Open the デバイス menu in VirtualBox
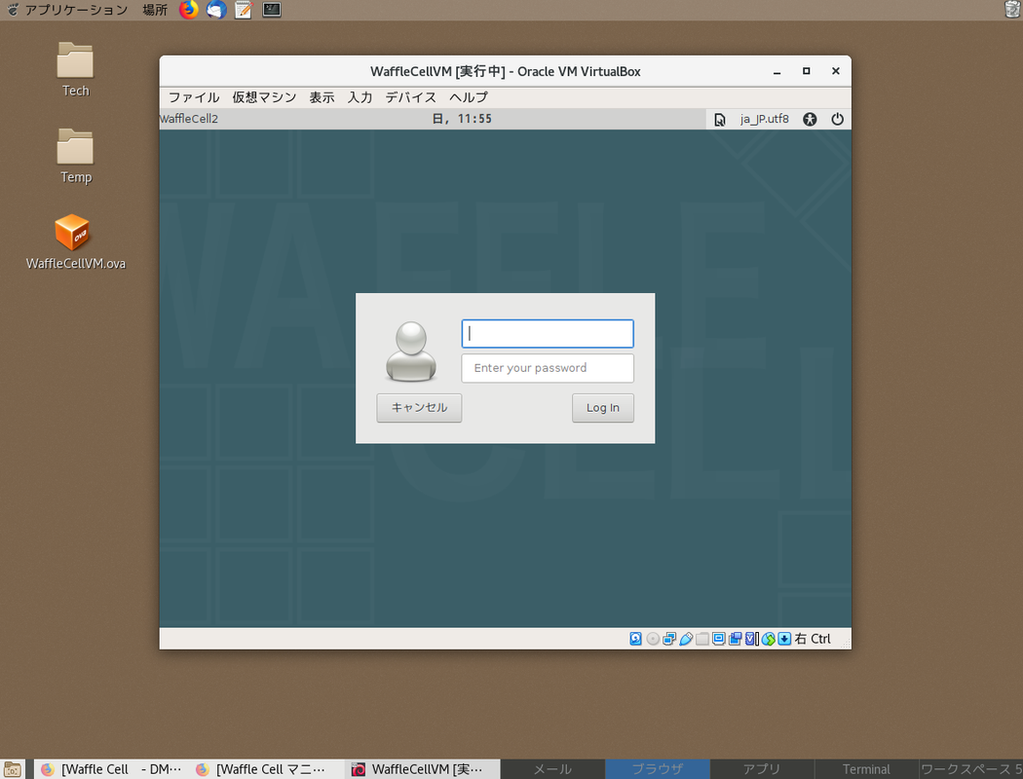 coord(410,97)
